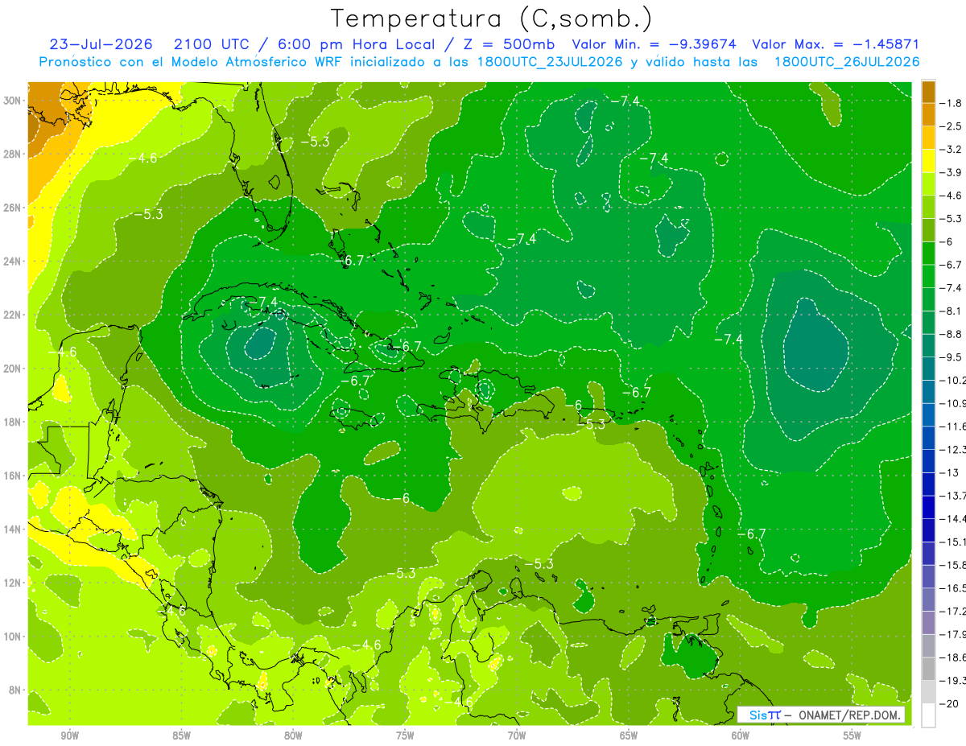Click the '20N' latitude axis label
Image resolution: width=966 pixels, height=746 pixels.
pos(14,369)
